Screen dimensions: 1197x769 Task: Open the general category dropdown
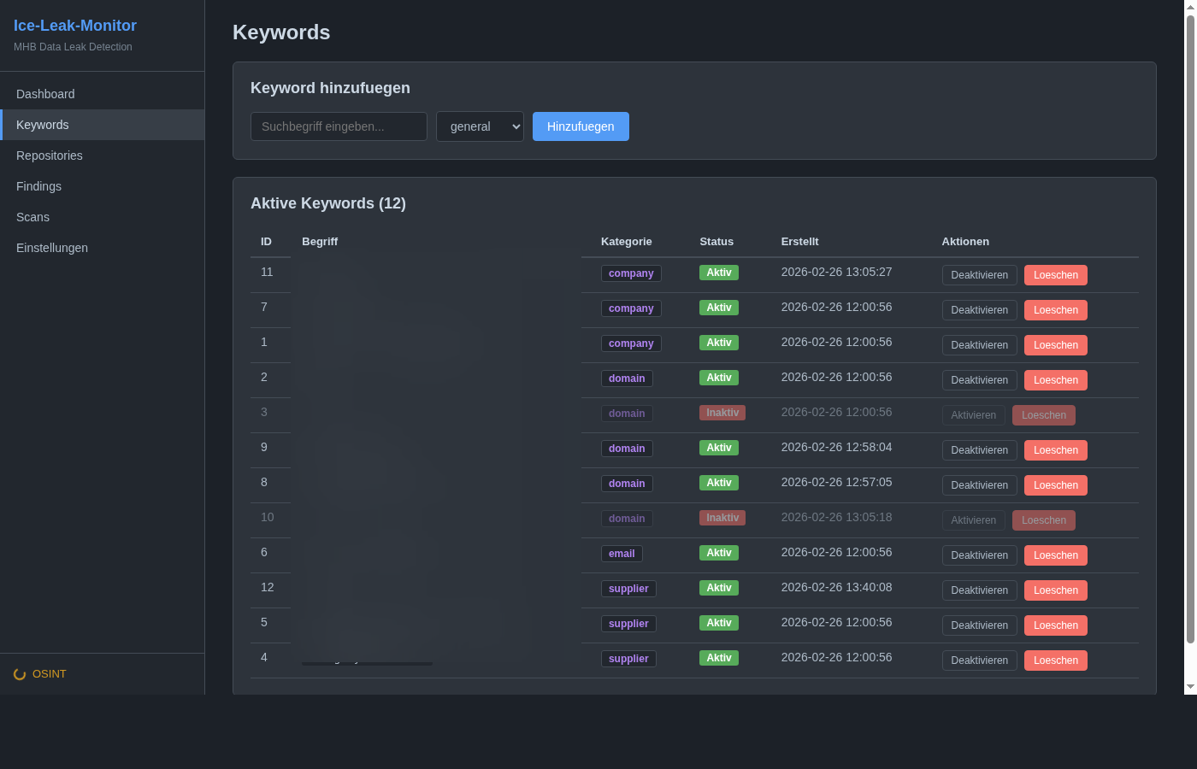pyautogui.click(x=480, y=126)
